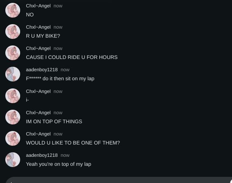The height and width of the screenshot is (183, 232).
Task: Open the avatar next to IM ON TOP OF THINGS
Action: click(13, 117)
